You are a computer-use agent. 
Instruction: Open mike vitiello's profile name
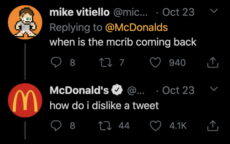(79, 12)
